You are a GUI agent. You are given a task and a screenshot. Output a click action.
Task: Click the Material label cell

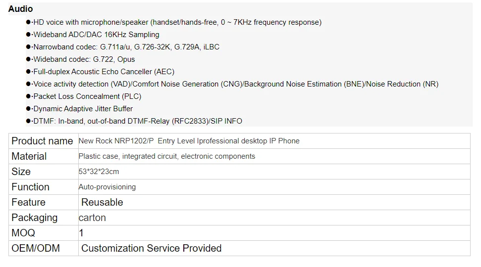click(x=29, y=156)
